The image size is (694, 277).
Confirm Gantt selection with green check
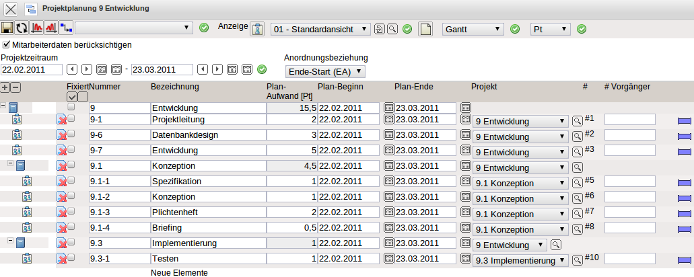(x=515, y=29)
